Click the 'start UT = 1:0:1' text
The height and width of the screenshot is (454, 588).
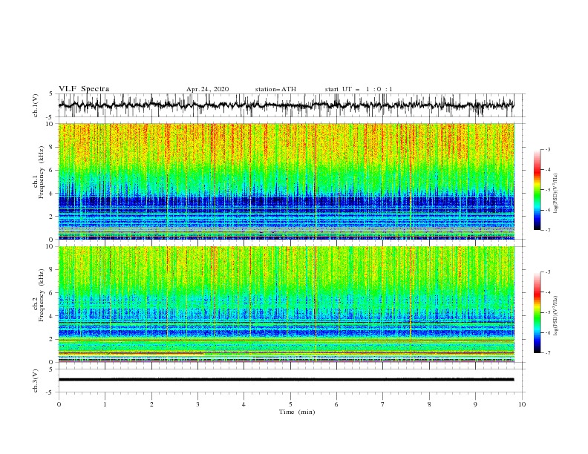click(359, 89)
